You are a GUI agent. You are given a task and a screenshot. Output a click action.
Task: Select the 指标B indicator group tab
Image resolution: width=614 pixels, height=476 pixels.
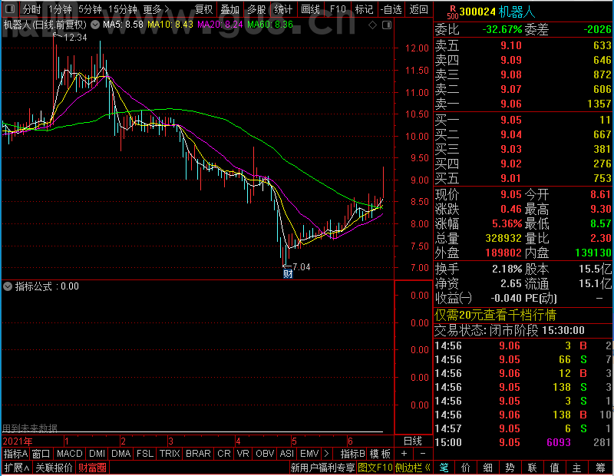coord(353,454)
